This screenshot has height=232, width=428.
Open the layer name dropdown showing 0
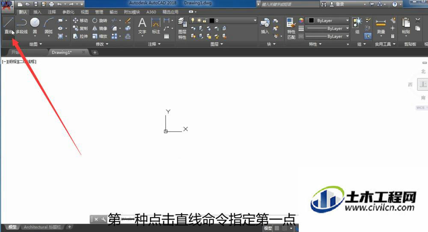coord(223,21)
